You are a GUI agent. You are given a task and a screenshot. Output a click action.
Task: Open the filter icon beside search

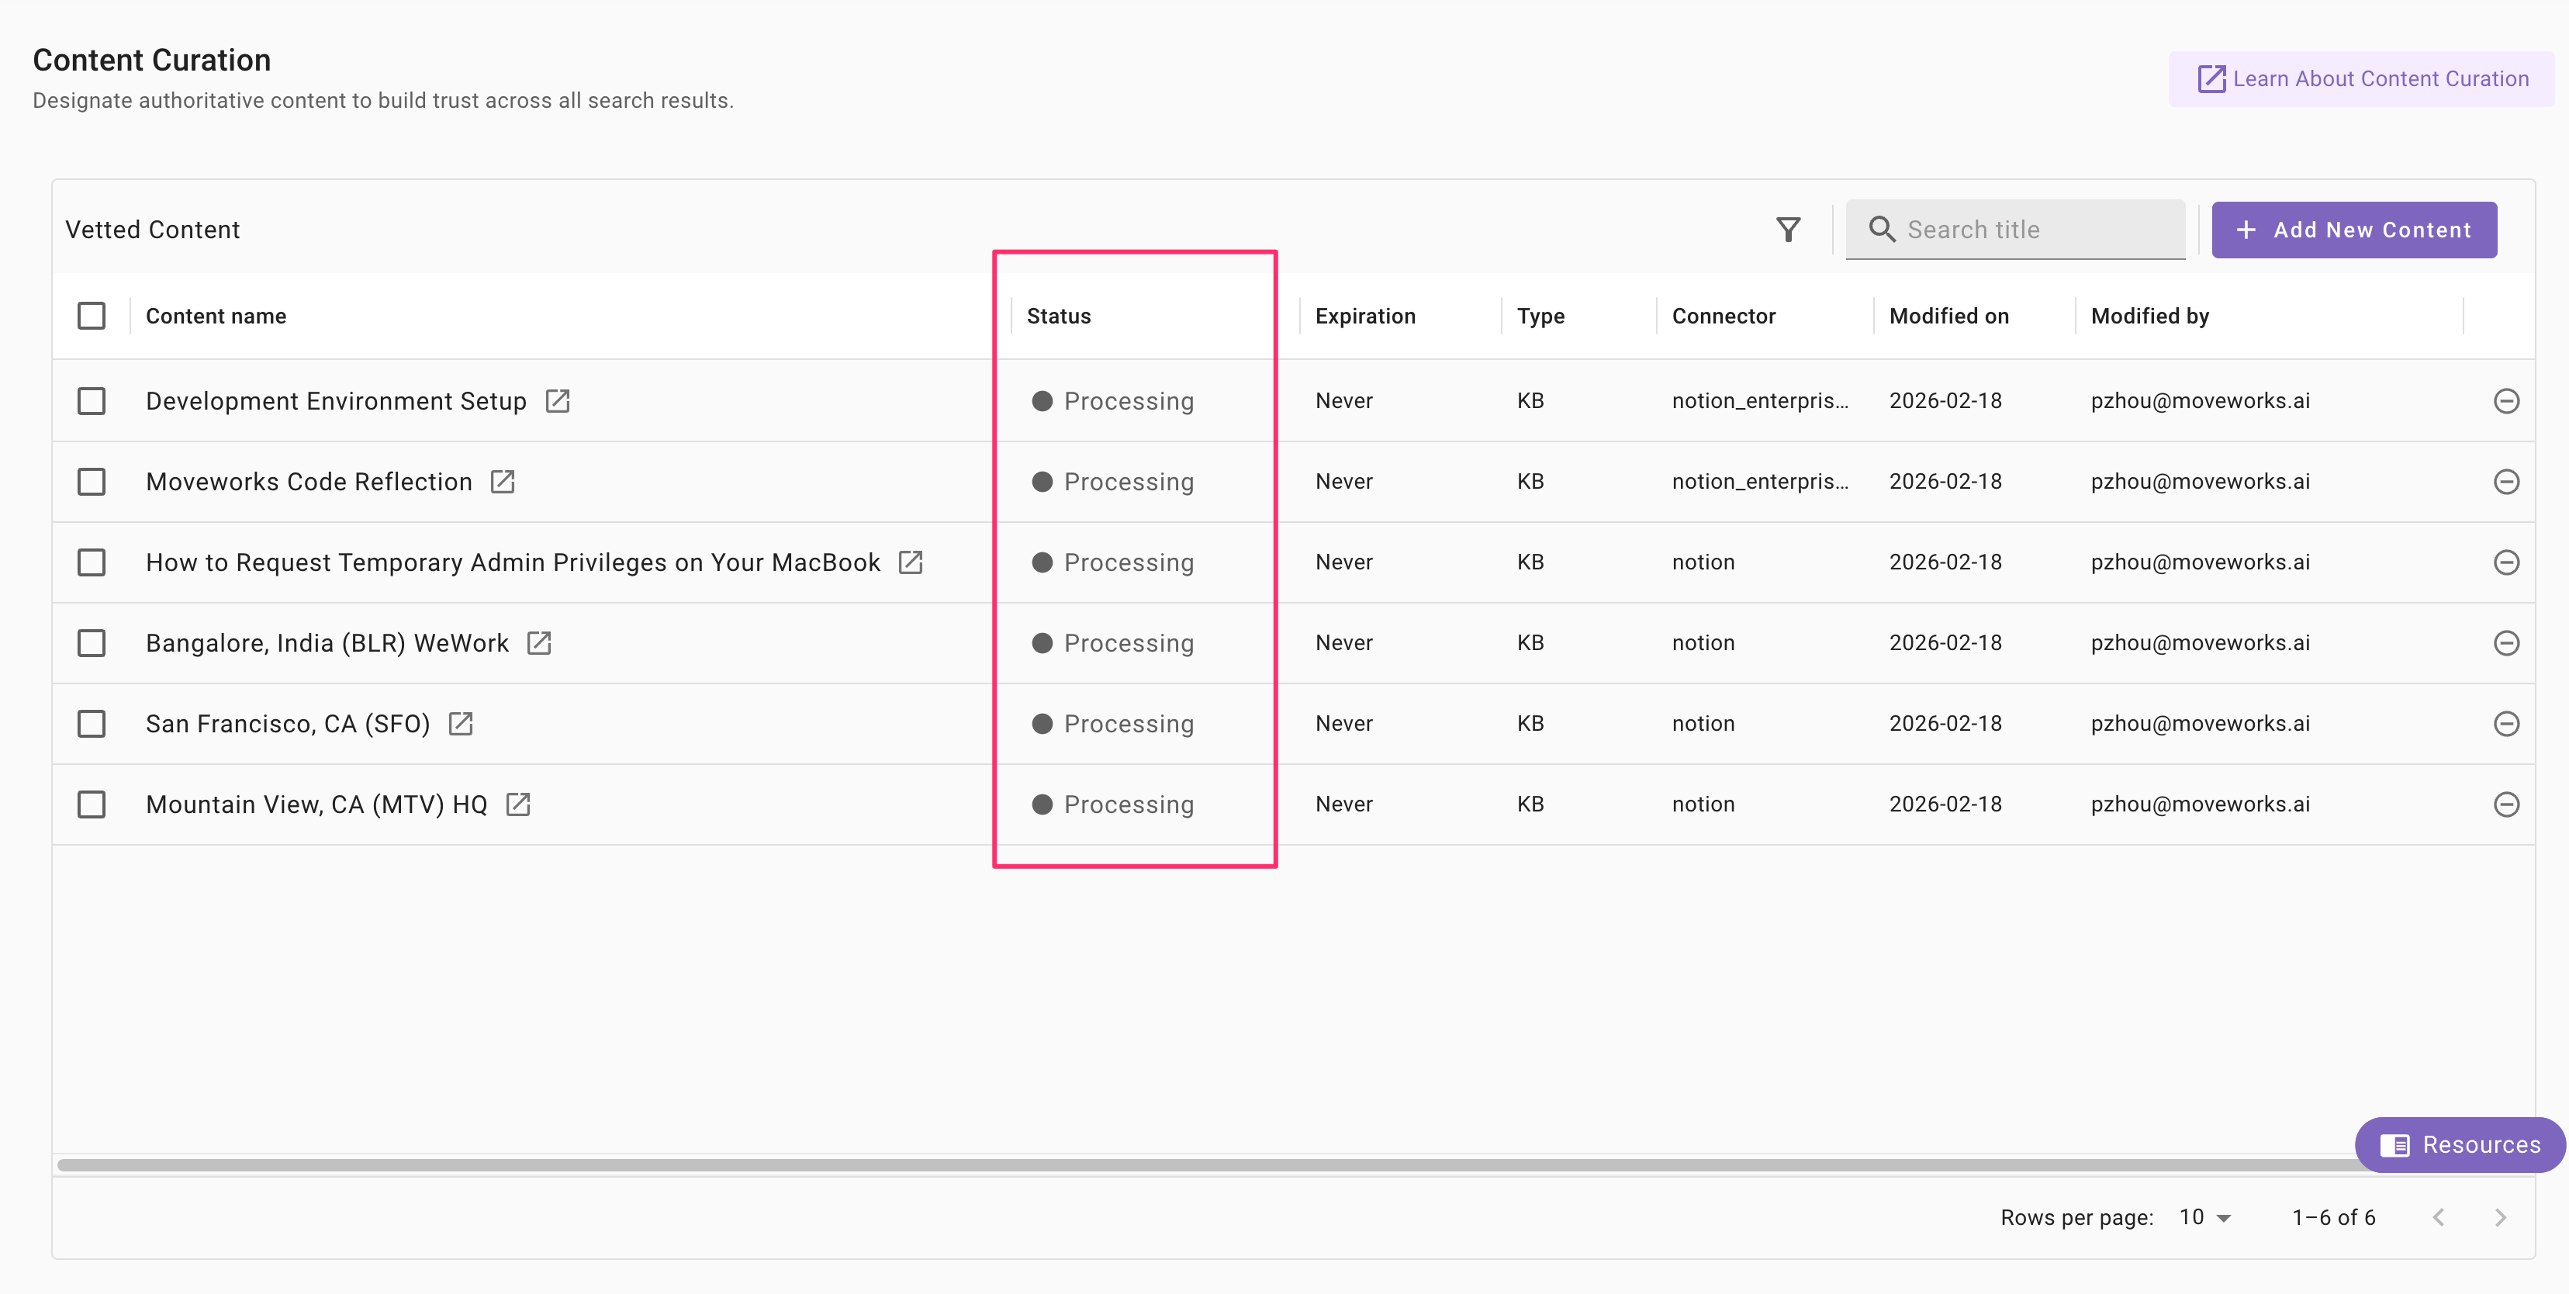click(x=1788, y=230)
